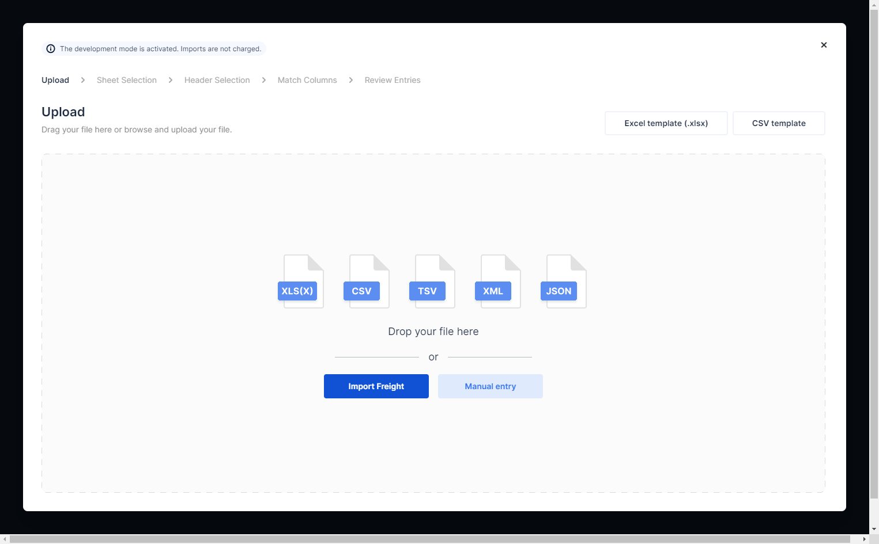Click the scroll right arrow
This screenshot has width=879, height=544.
pos(865,539)
